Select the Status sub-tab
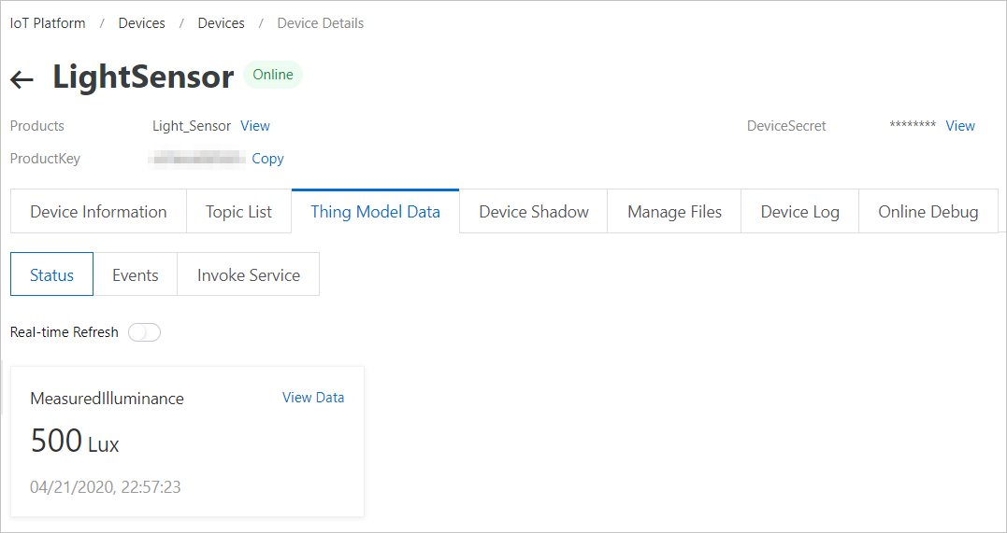This screenshot has width=1007, height=533. click(51, 275)
